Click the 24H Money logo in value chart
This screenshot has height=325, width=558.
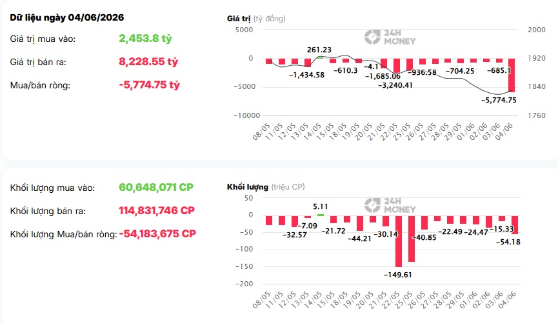(x=390, y=37)
